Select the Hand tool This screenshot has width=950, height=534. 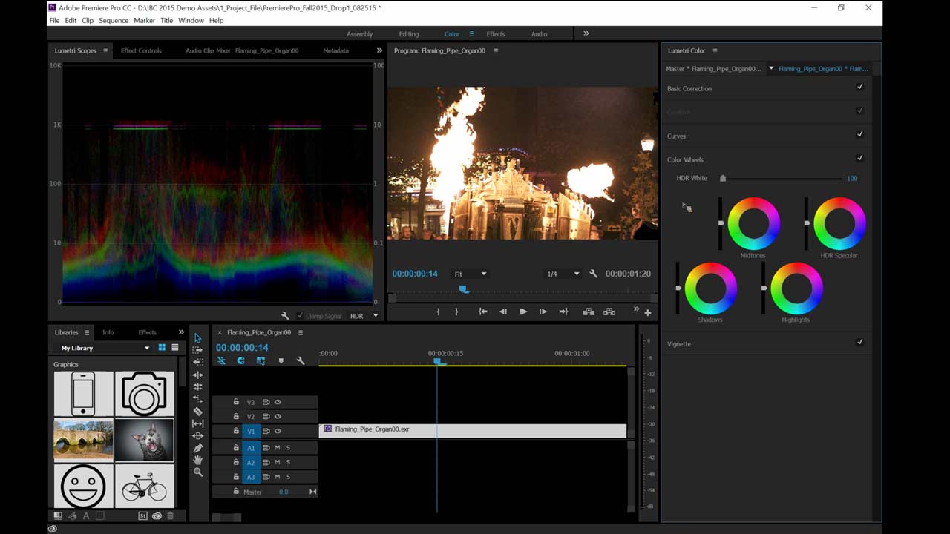pyautogui.click(x=197, y=460)
